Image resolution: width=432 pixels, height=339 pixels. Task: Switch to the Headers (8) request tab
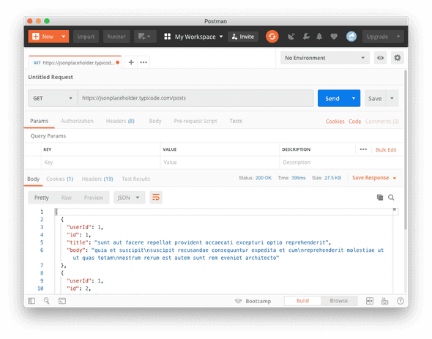[120, 121]
